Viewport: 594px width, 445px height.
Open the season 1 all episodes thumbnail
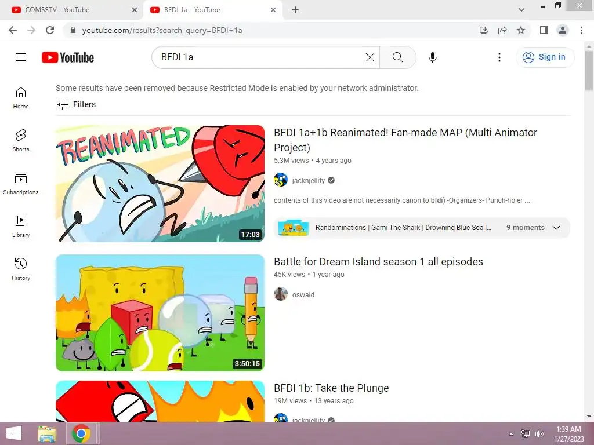point(160,312)
